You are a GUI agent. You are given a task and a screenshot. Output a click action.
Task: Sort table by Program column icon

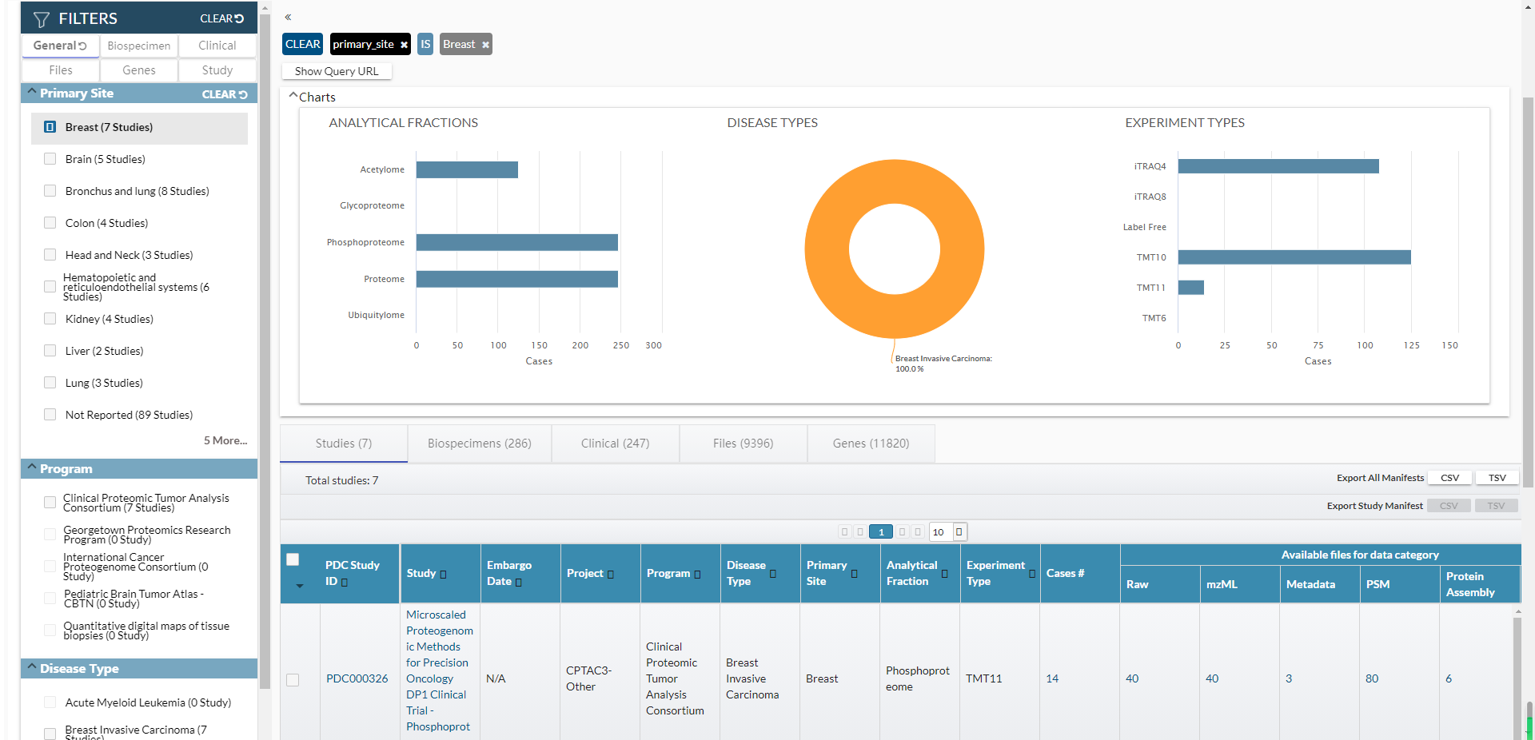click(x=697, y=574)
